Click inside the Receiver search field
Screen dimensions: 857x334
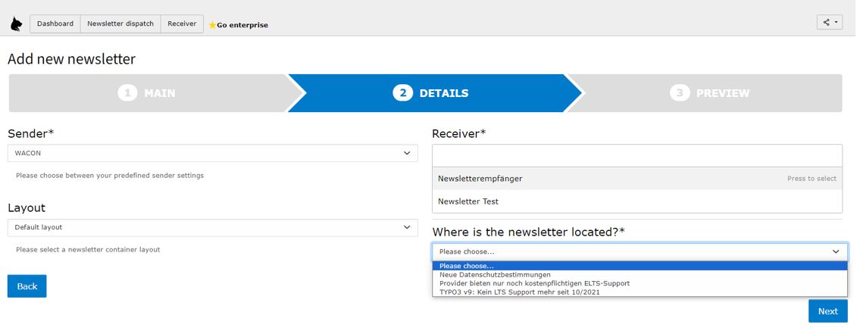click(x=636, y=155)
